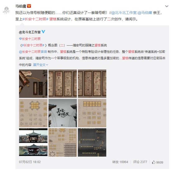This screenshot has height=170, width=171.
Task: Expand full text via 展开全文
Action: tap(40, 65)
